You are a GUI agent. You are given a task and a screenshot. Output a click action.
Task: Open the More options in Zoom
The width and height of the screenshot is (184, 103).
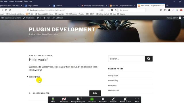[x=137, y=100]
